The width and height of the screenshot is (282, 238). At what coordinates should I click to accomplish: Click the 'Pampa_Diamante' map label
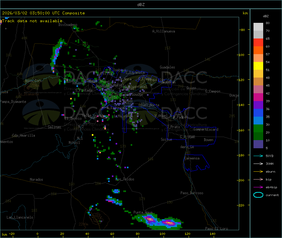coord(13,102)
